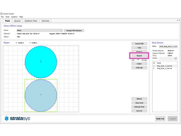This screenshot has width=181, height=136.
Task: Open the rotation angle dropdown arrow
Action: click(143, 60)
